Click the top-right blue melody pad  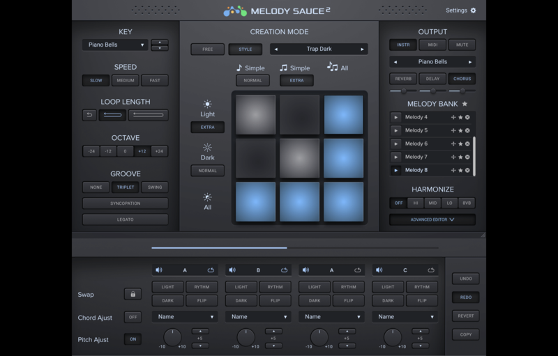coord(343,115)
